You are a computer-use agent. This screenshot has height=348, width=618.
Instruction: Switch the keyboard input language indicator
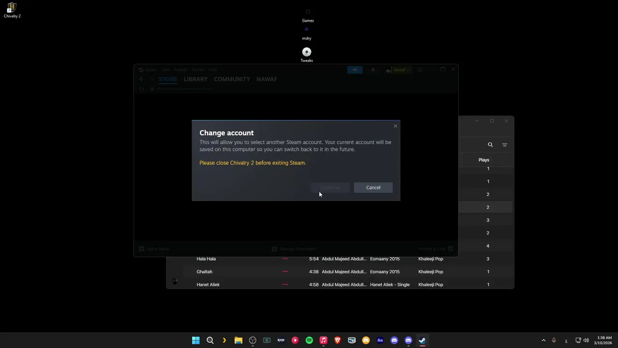pyautogui.click(x=566, y=340)
